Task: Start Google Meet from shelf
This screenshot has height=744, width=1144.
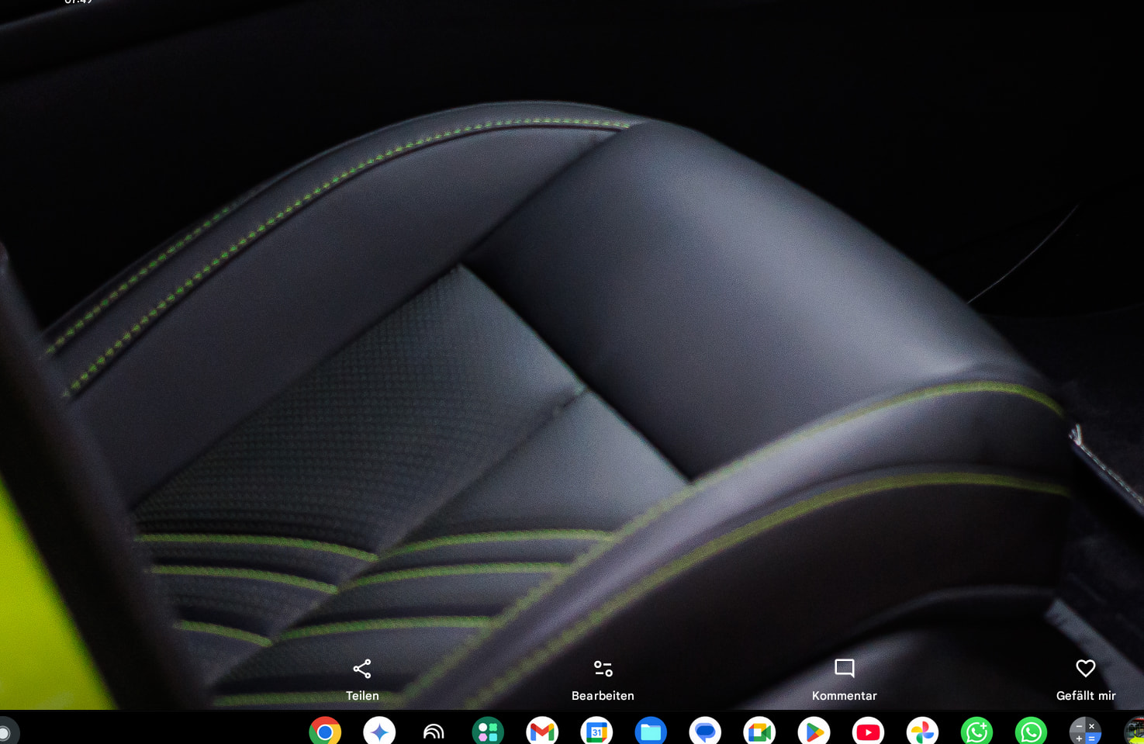Action: (759, 732)
